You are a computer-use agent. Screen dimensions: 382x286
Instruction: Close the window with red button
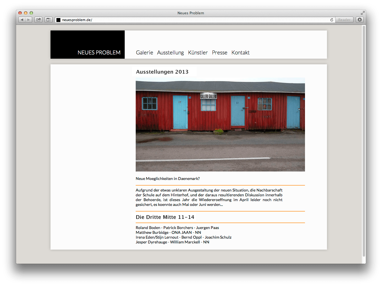pyautogui.click(x=20, y=13)
